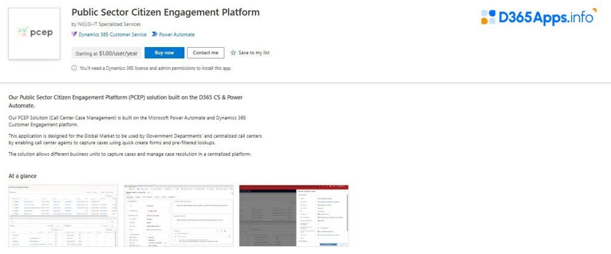Click the Power Automate arrow icon
This screenshot has width=611, height=254.
coord(155,34)
